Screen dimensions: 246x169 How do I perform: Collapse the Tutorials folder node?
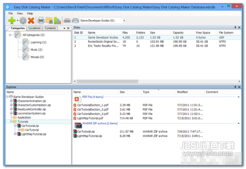point(11,121)
